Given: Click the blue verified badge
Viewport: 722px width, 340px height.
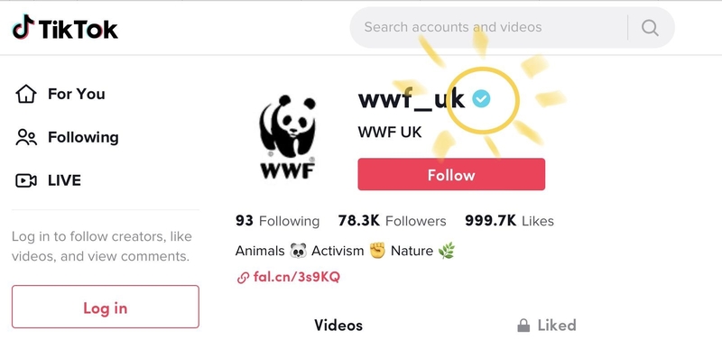Looking at the screenshot, I should tap(482, 98).
